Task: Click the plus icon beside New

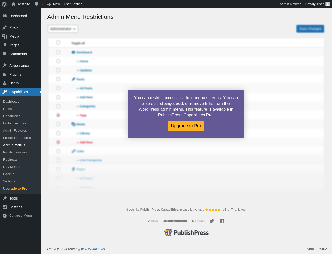Action: 49,4
